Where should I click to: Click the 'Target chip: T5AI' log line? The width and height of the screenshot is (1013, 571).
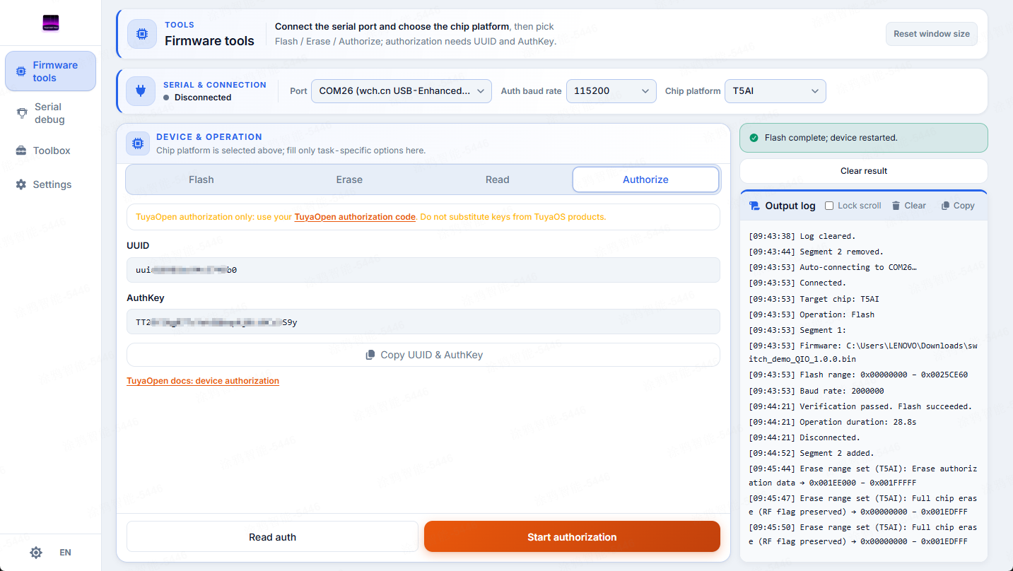coord(814,299)
